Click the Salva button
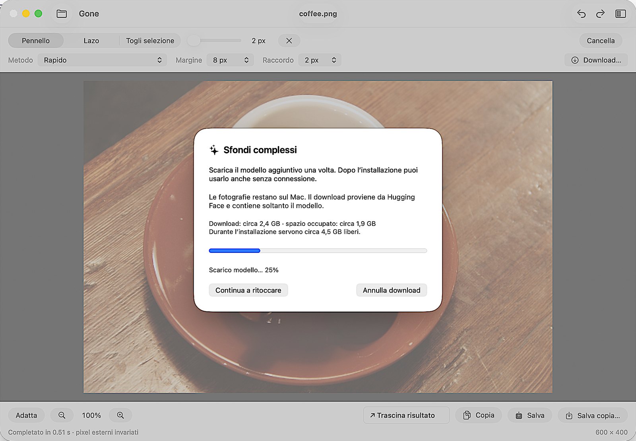The height and width of the screenshot is (441, 636). [x=530, y=415]
